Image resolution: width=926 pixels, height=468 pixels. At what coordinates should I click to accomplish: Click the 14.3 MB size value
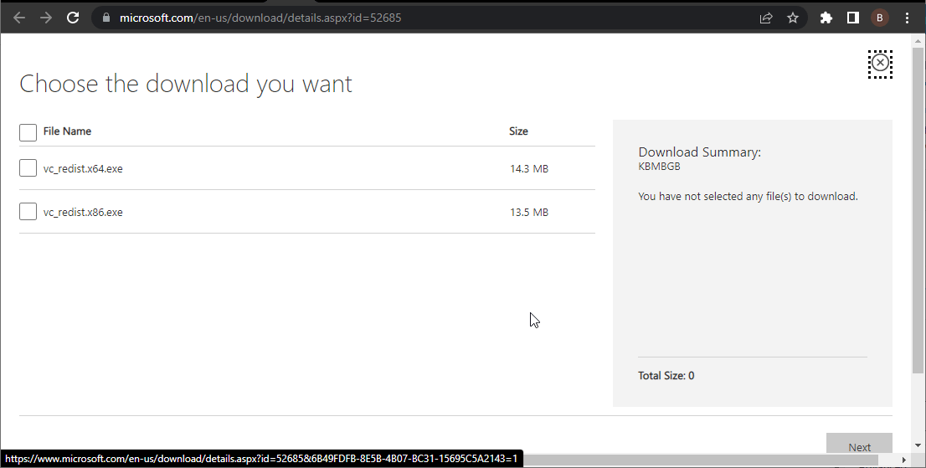point(529,169)
